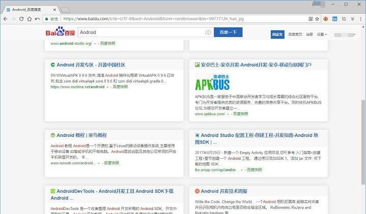This screenshot has width=366, height=214.
Task: Click the green favicon beside AndroidDevTools
Action: 53,191
